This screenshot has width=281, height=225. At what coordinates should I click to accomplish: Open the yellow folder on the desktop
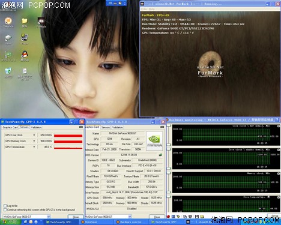25,22
